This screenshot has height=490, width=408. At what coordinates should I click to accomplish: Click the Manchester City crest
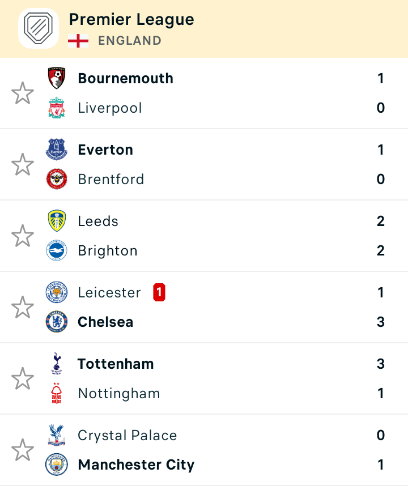[57, 465]
